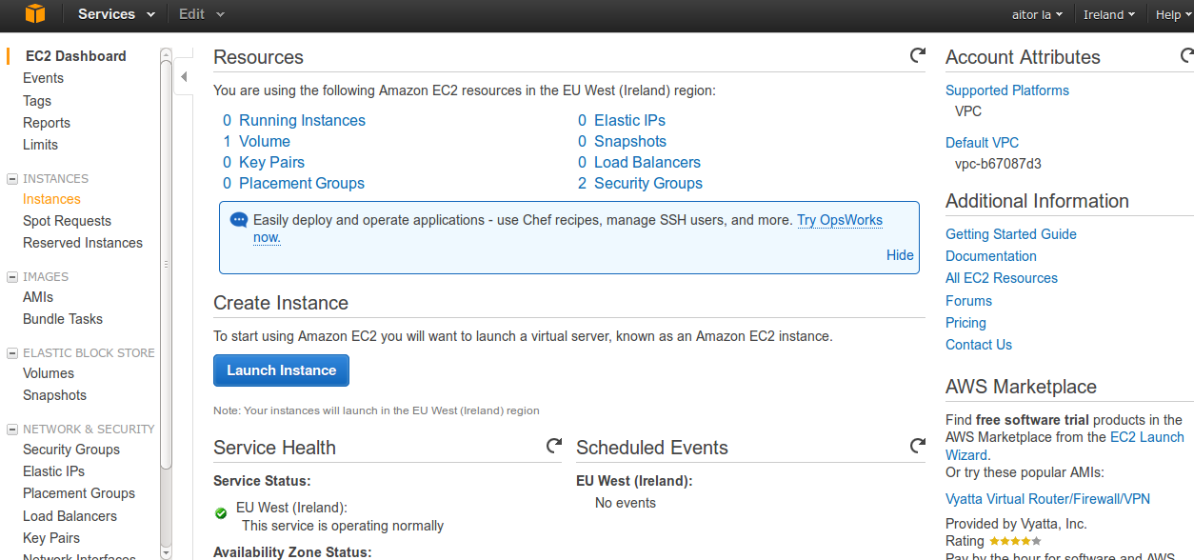Image resolution: width=1194 pixels, height=560 pixels.
Task: Hide the OpsWorks notification banner
Action: point(899,255)
